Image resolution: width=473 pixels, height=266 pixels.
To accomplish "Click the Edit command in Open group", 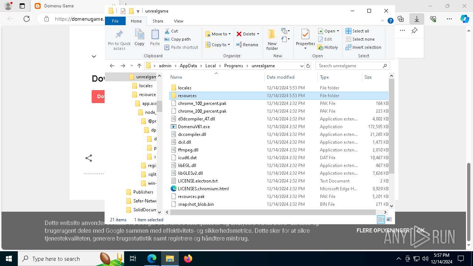I will point(325,39).
